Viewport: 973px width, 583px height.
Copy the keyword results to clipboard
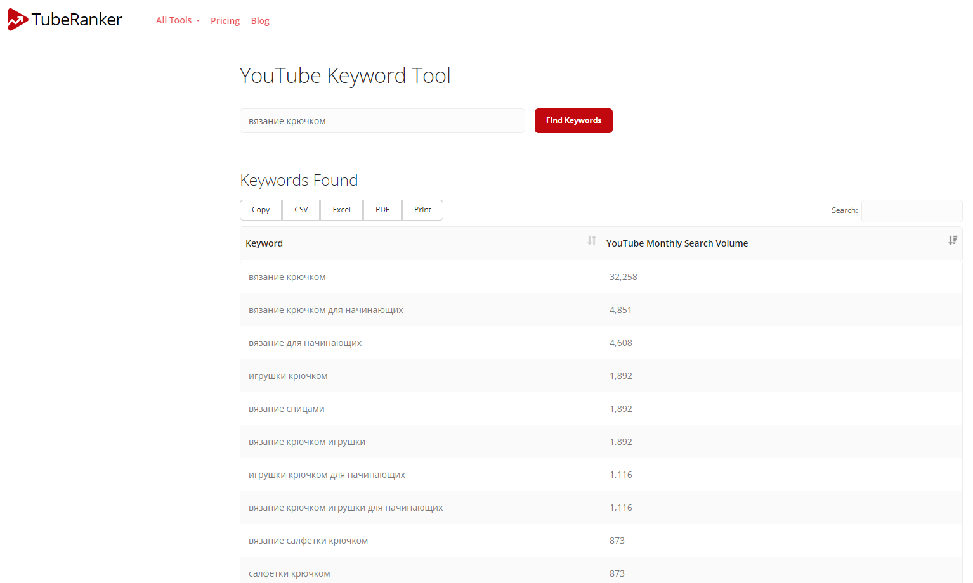pyautogui.click(x=261, y=210)
